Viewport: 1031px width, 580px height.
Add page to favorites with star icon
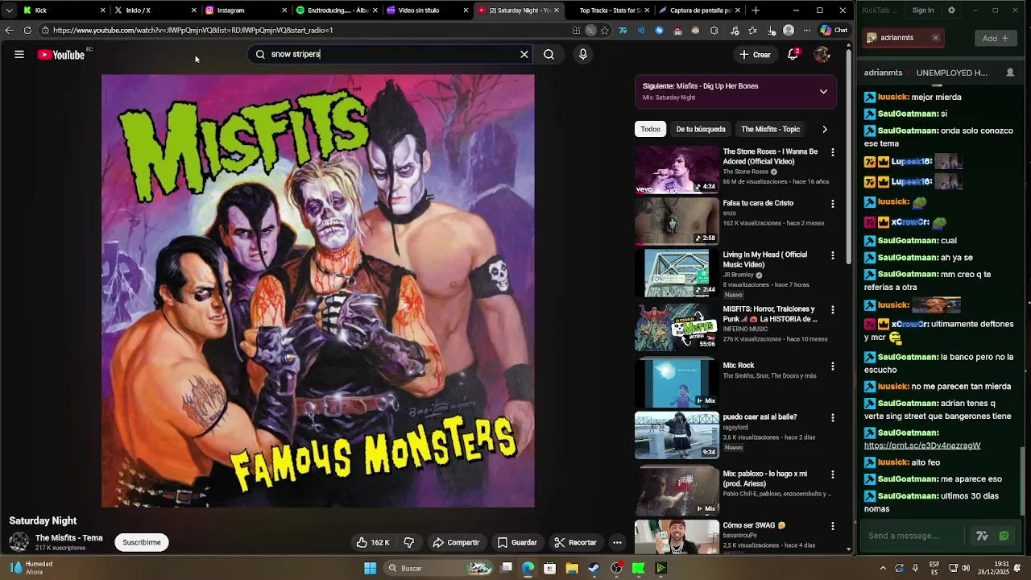pos(604,31)
